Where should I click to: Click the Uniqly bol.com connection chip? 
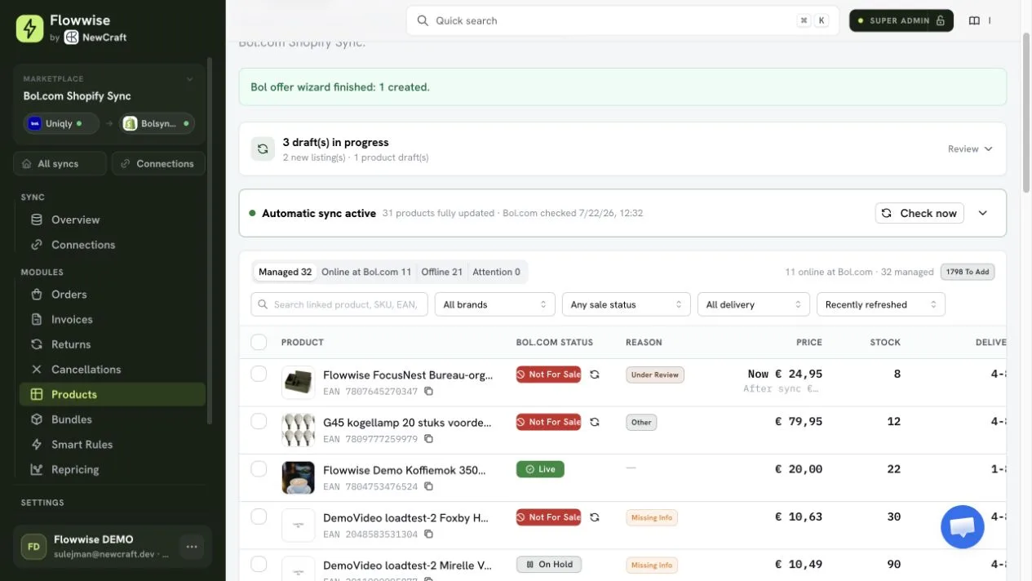(61, 123)
